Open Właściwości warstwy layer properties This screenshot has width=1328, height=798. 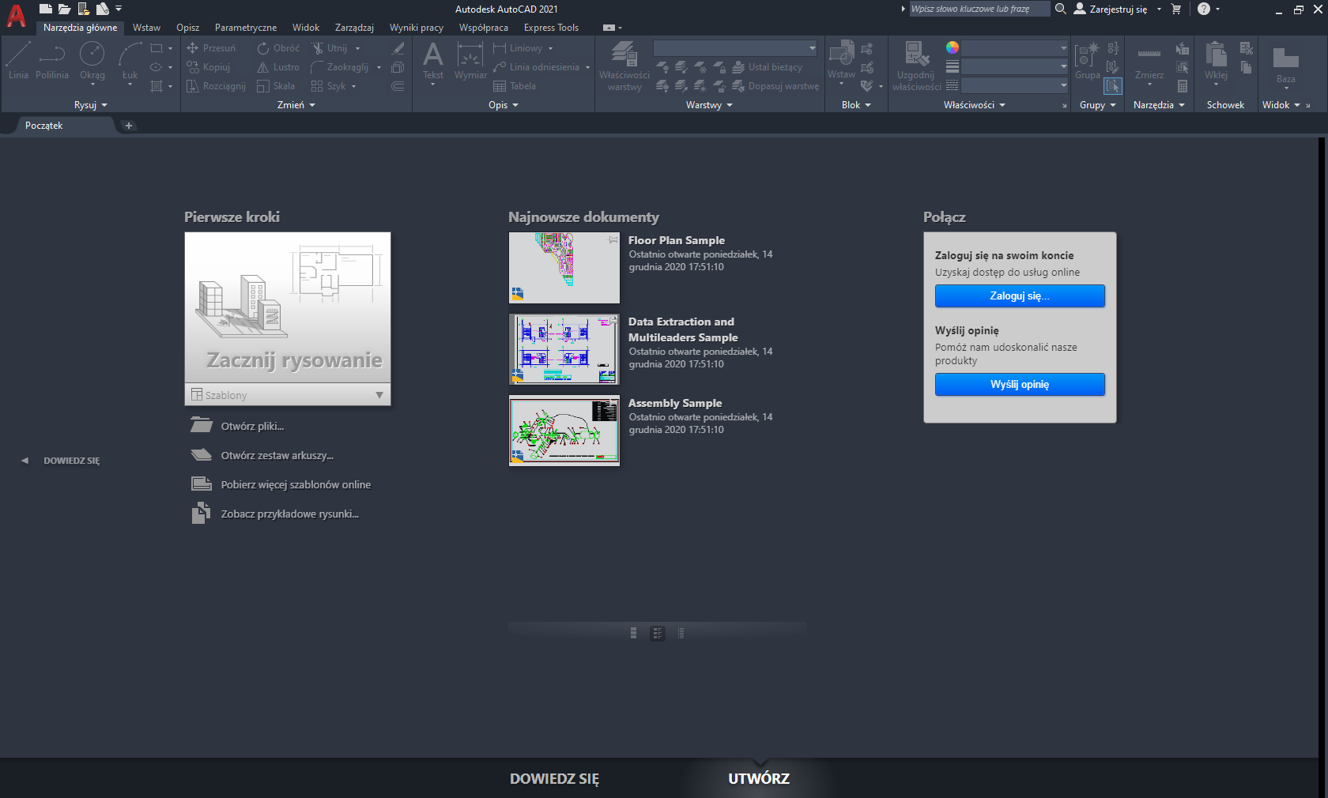click(x=624, y=66)
